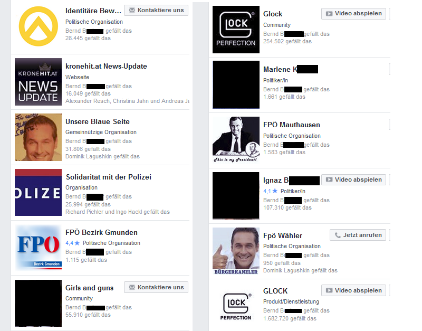The height and width of the screenshot is (331, 422).
Task: Click the phone icon on Jetzt anrufen
Action: point(338,235)
